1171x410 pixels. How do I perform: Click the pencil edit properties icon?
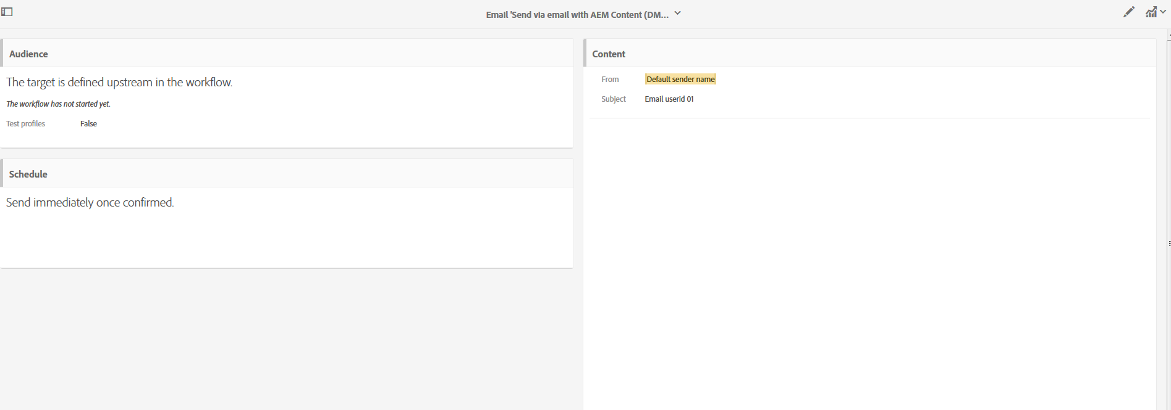[x=1128, y=12]
